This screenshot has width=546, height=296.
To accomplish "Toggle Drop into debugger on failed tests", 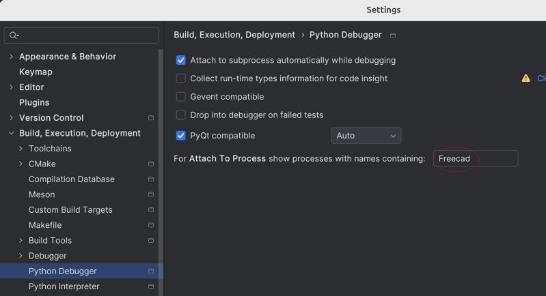I will (181, 115).
